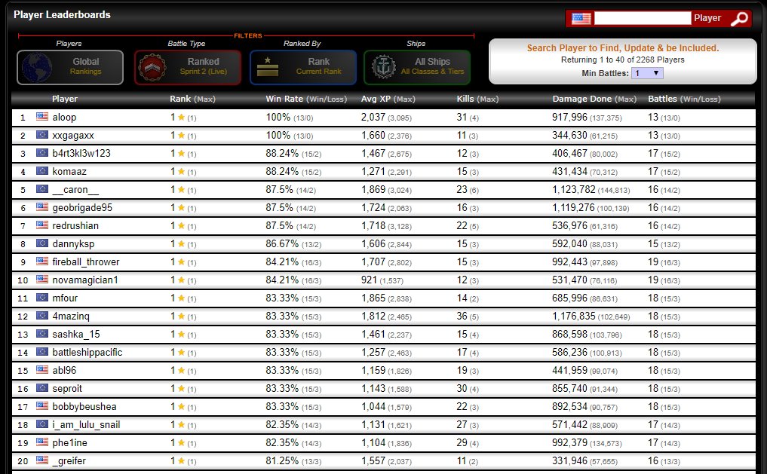This screenshot has height=474, width=767.
Task: Open the Global Rankings players filter
Action: [70, 67]
